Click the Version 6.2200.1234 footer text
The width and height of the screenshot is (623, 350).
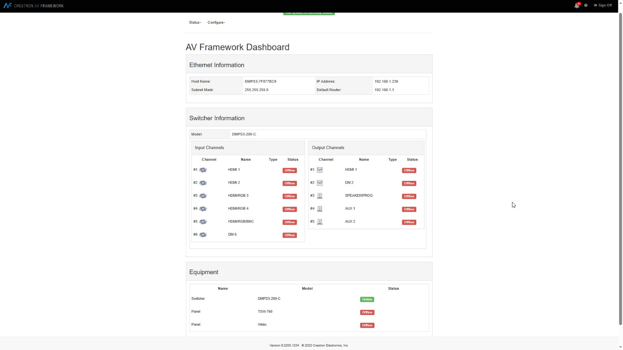point(284,345)
